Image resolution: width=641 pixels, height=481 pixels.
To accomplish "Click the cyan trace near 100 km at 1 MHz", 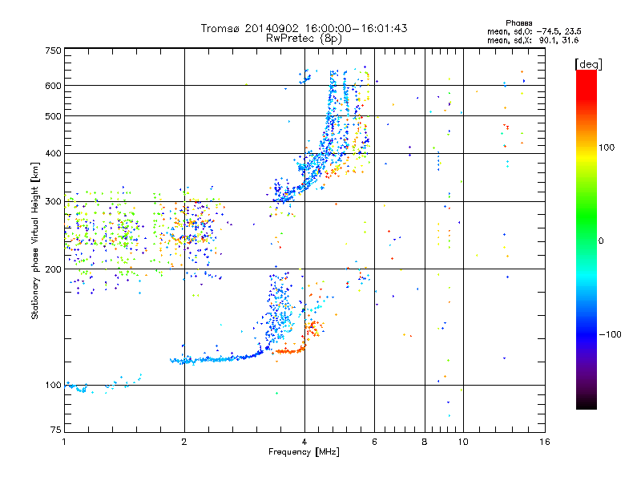I will point(77,387).
